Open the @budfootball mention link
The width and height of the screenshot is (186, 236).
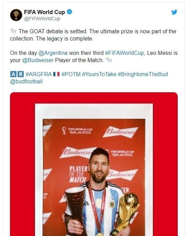click(26, 81)
